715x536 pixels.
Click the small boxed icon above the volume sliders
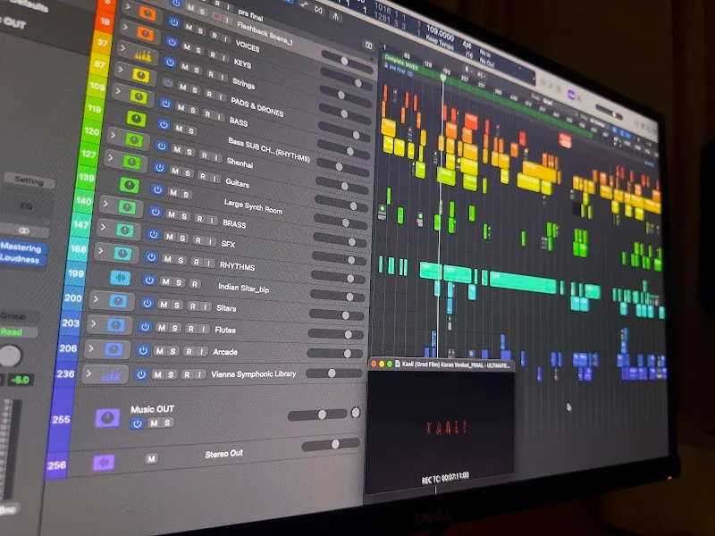(368, 45)
